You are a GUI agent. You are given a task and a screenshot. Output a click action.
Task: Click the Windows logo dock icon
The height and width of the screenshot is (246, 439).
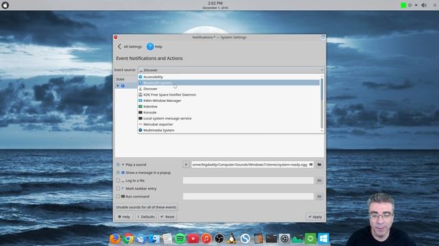pos(323,238)
